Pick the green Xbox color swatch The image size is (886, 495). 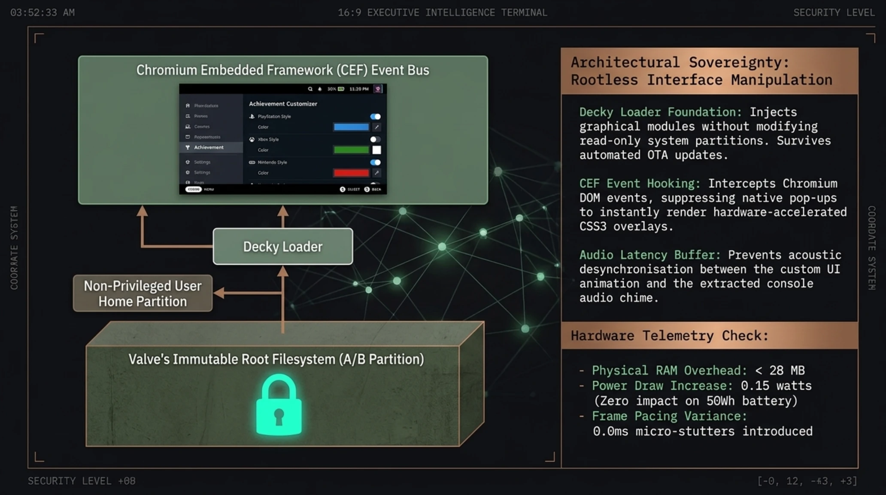351,150
